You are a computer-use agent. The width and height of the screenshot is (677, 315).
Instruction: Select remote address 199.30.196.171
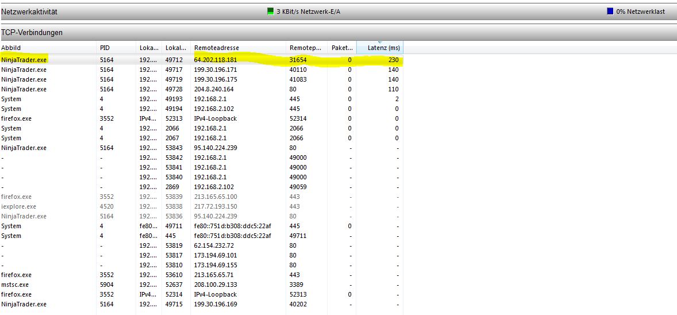pyautogui.click(x=216, y=70)
